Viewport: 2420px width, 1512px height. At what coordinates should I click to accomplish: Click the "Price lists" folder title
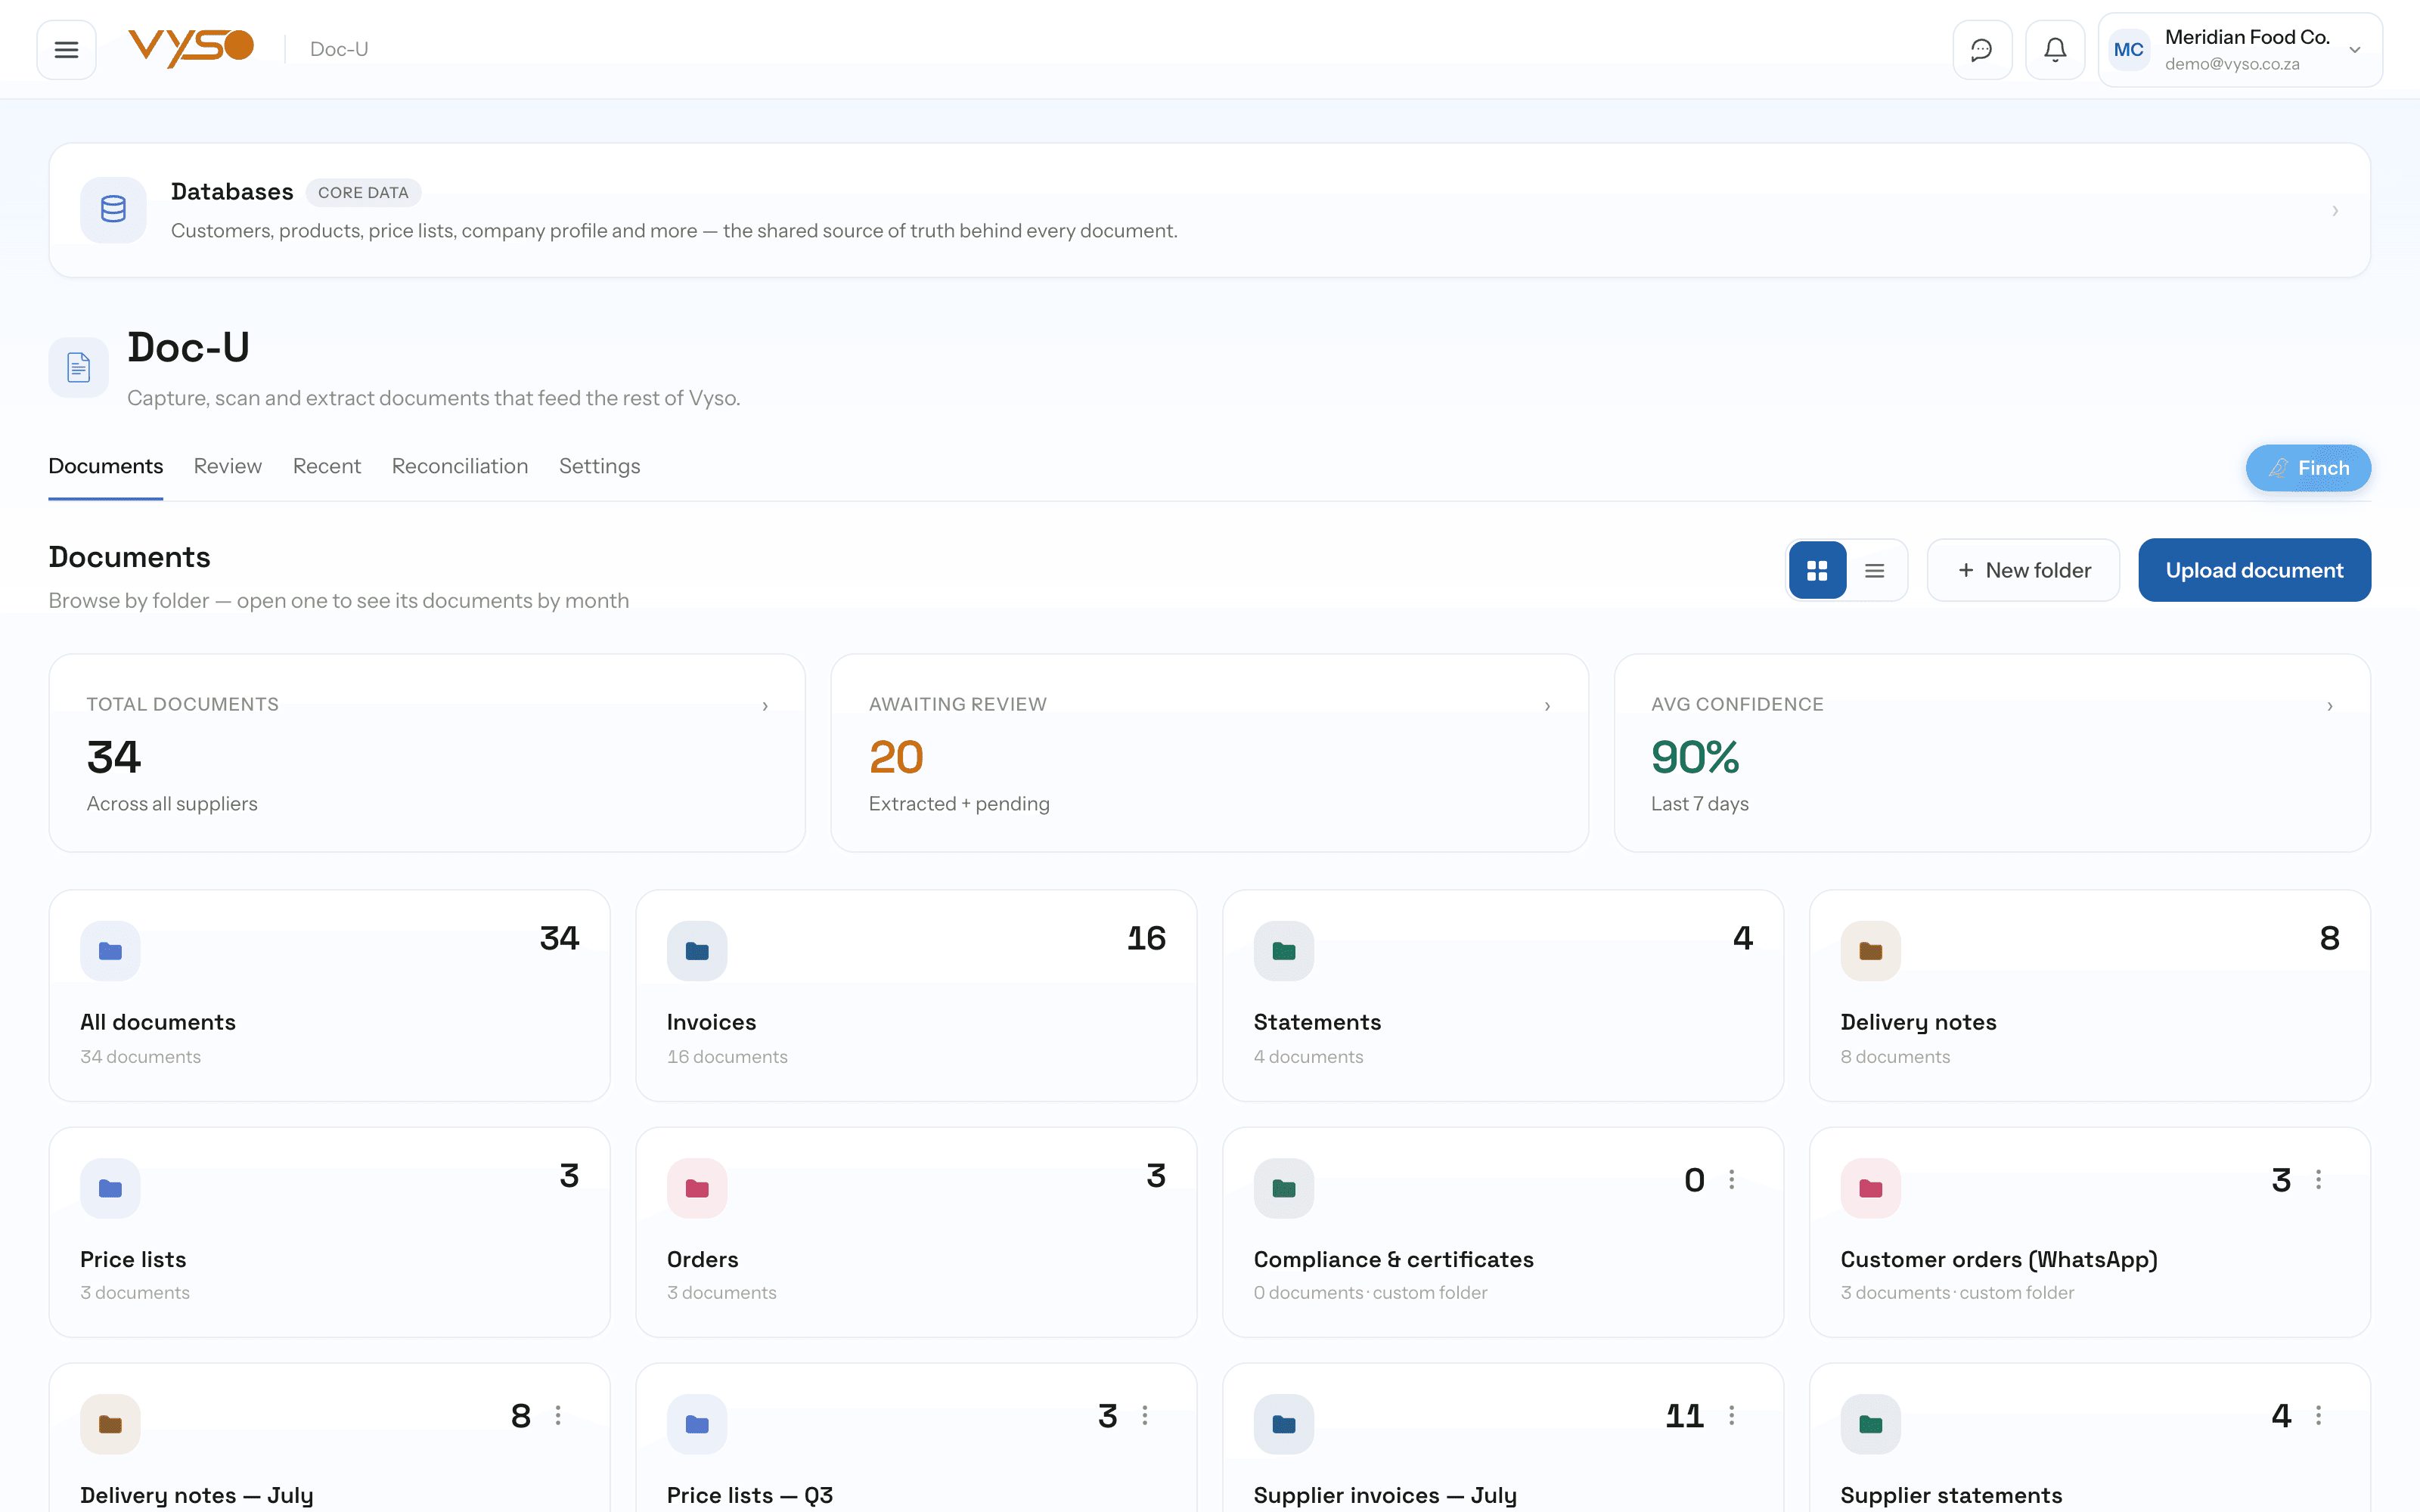133,1259
